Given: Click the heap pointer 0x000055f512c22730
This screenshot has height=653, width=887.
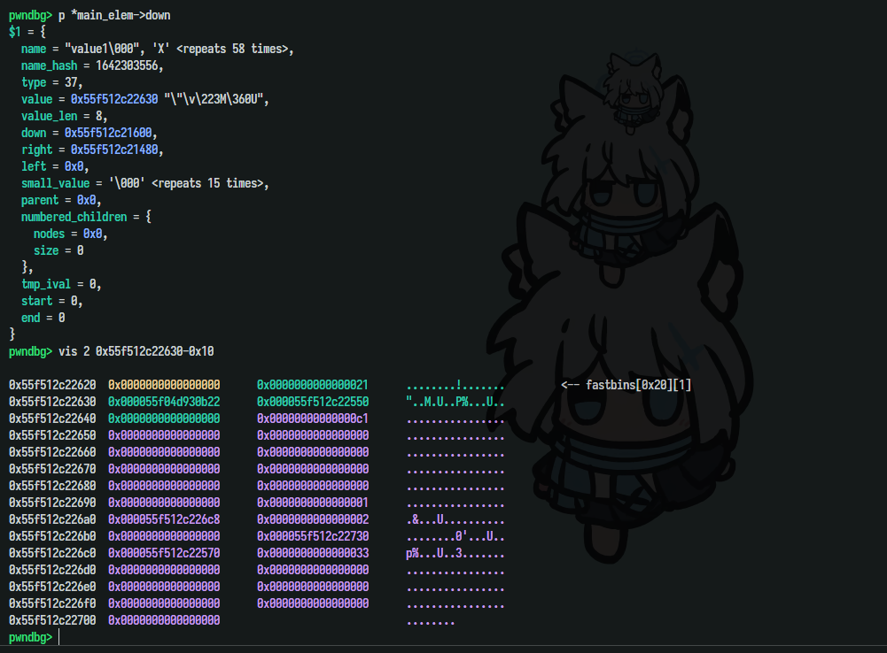Looking at the screenshot, I should click(313, 536).
